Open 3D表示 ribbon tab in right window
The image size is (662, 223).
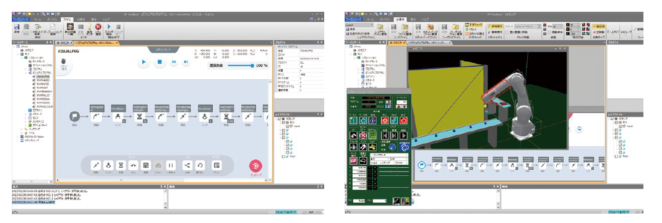pos(400,19)
